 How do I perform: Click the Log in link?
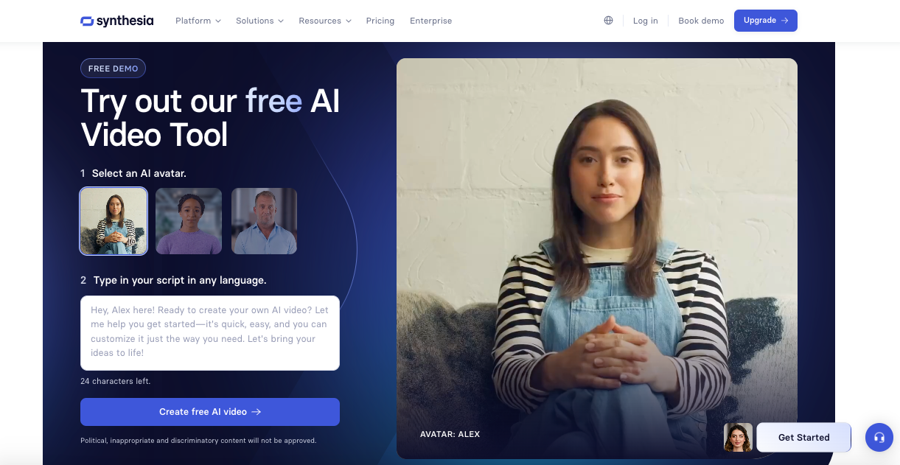tap(646, 21)
